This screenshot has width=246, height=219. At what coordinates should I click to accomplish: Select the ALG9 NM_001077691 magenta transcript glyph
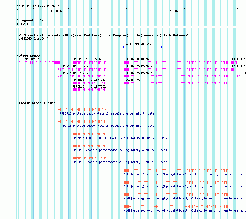click(x=176, y=62)
